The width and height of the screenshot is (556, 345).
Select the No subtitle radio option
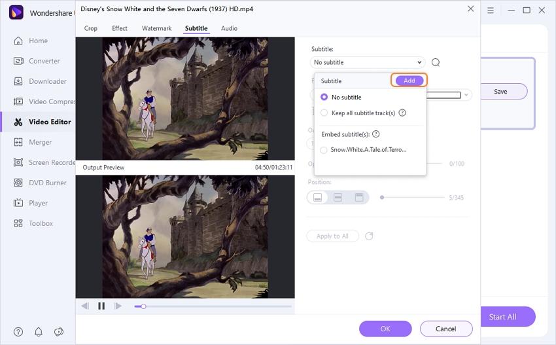pos(324,97)
